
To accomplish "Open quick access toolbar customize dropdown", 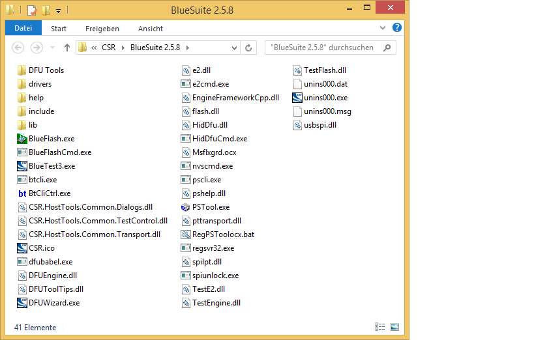I will click(58, 11).
